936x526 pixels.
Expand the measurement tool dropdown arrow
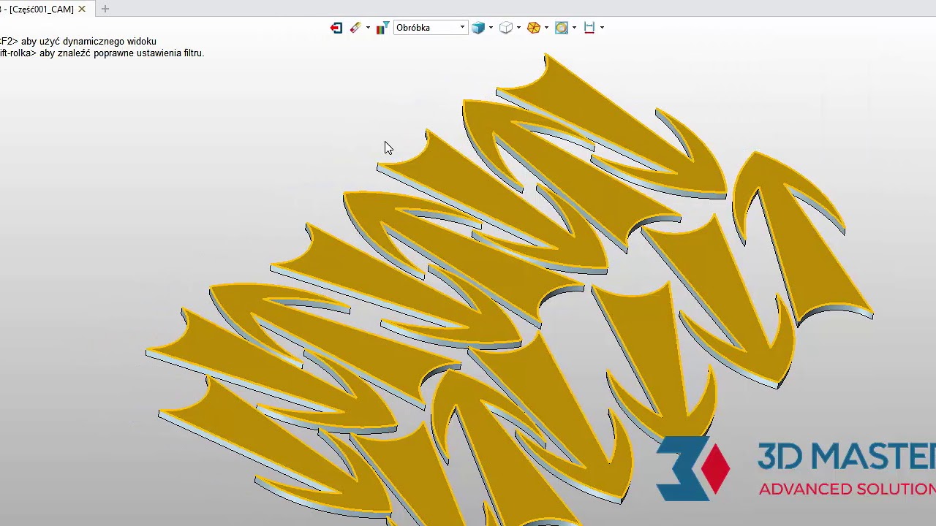tap(602, 28)
